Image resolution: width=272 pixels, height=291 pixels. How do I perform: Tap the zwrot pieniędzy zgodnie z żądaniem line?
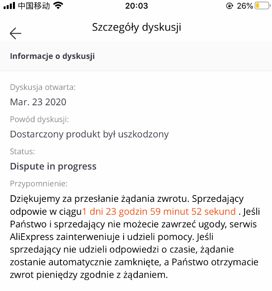pos(89,275)
